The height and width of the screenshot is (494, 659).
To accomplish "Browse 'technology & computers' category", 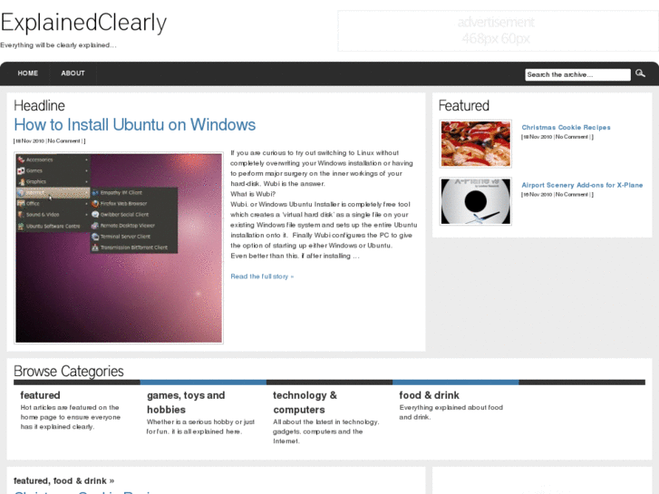I will click(x=305, y=402).
